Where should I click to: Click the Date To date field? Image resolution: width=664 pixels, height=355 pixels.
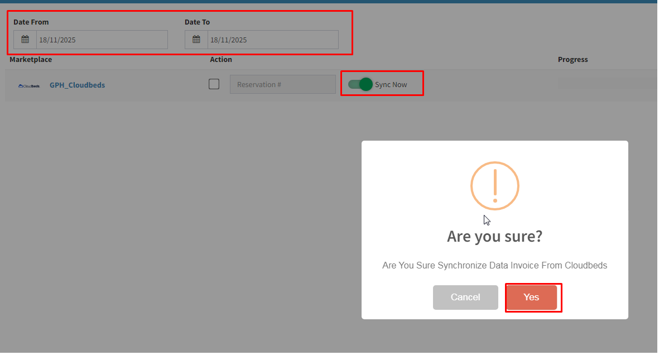coord(272,40)
